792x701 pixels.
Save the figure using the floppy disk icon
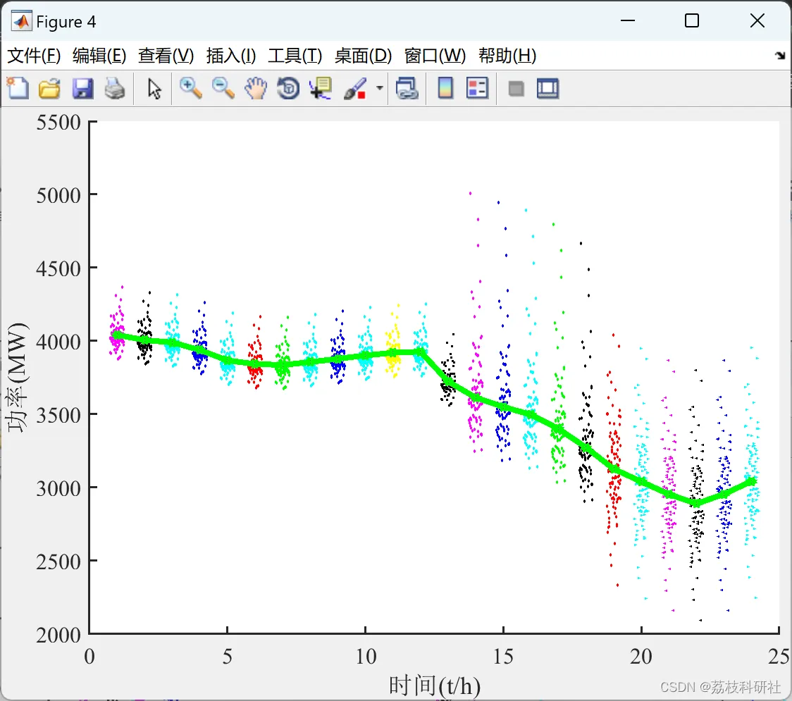coord(82,88)
